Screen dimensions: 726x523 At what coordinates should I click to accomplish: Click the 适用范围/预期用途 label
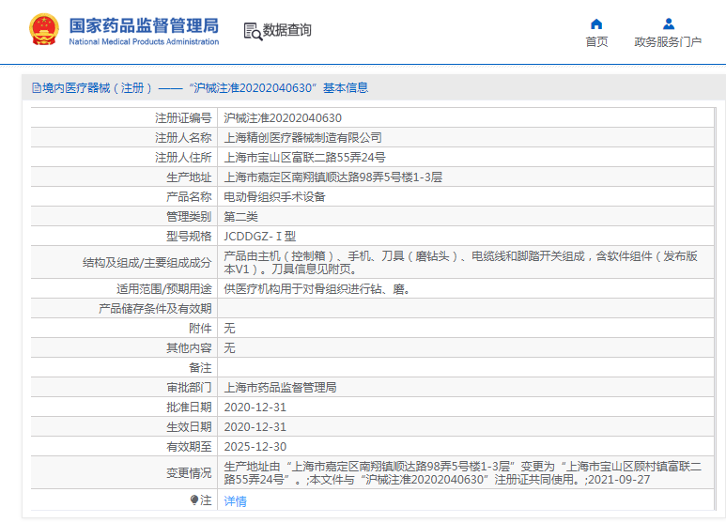pyautogui.click(x=164, y=289)
